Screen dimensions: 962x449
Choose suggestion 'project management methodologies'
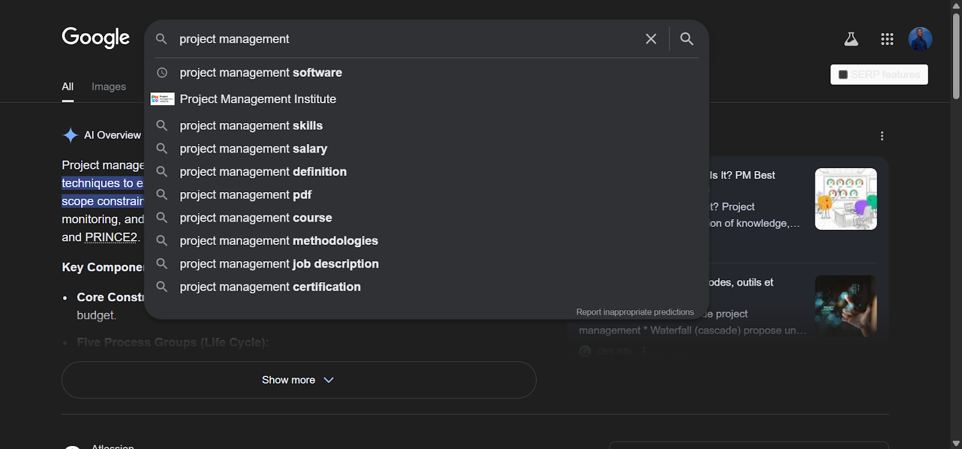[427, 241]
